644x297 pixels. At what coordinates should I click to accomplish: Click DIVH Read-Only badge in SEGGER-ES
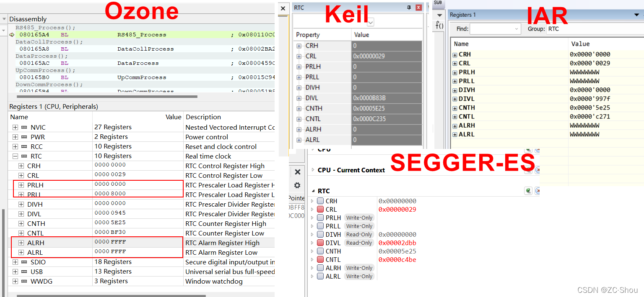coord(359,235)
